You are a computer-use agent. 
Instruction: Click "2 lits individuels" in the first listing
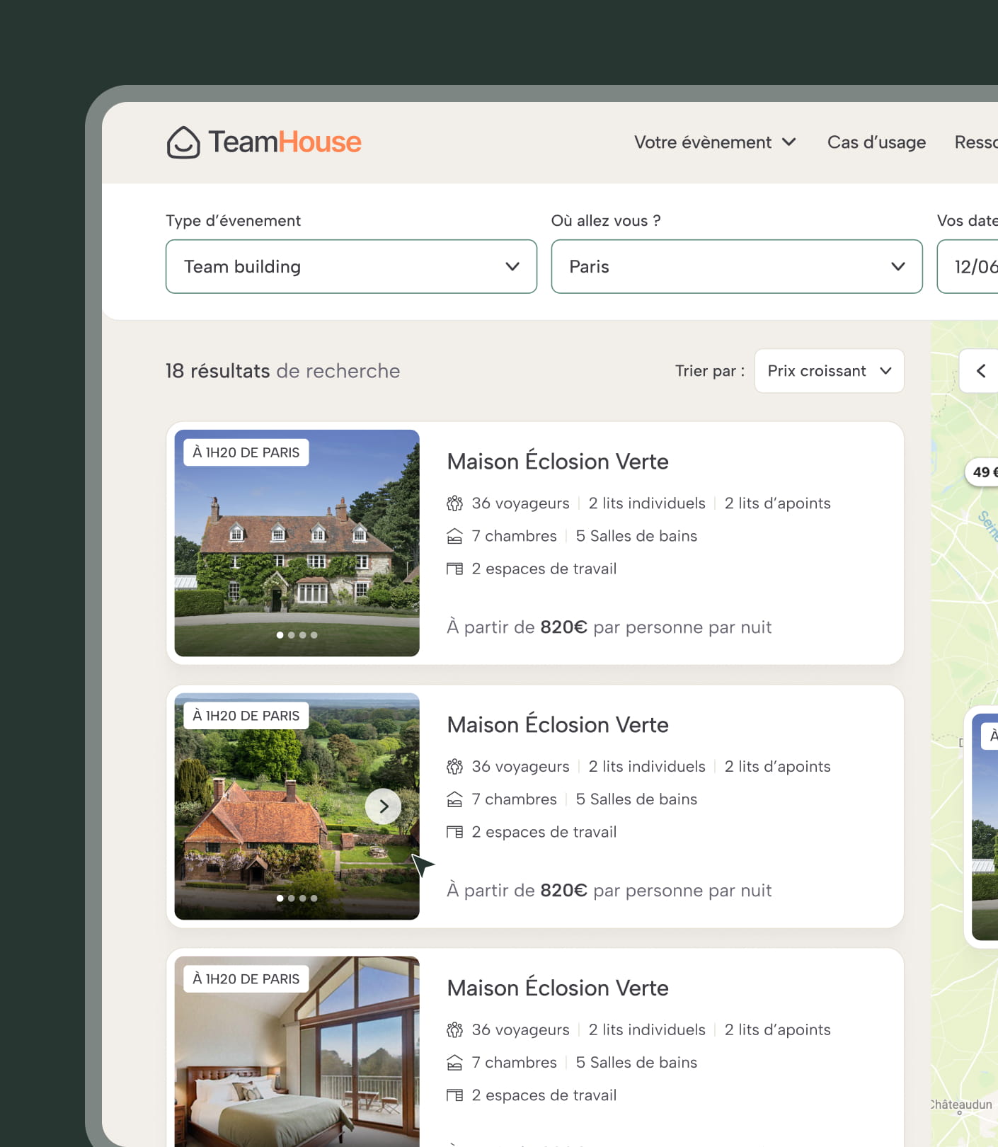(x=647, y=503)
